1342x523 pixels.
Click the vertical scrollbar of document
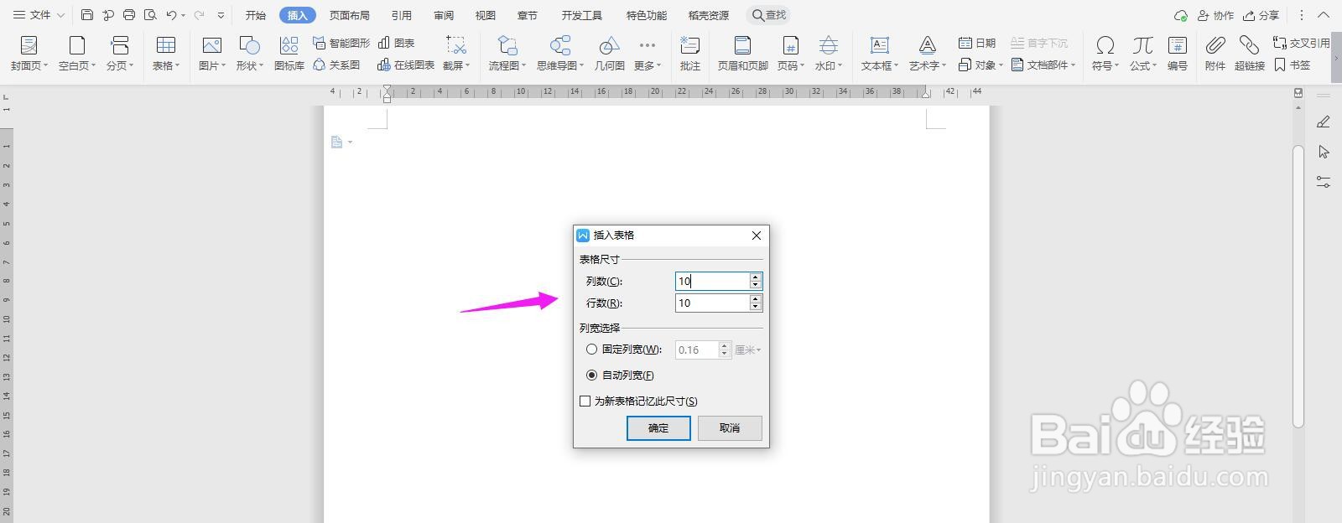(x=1298, y=285)
